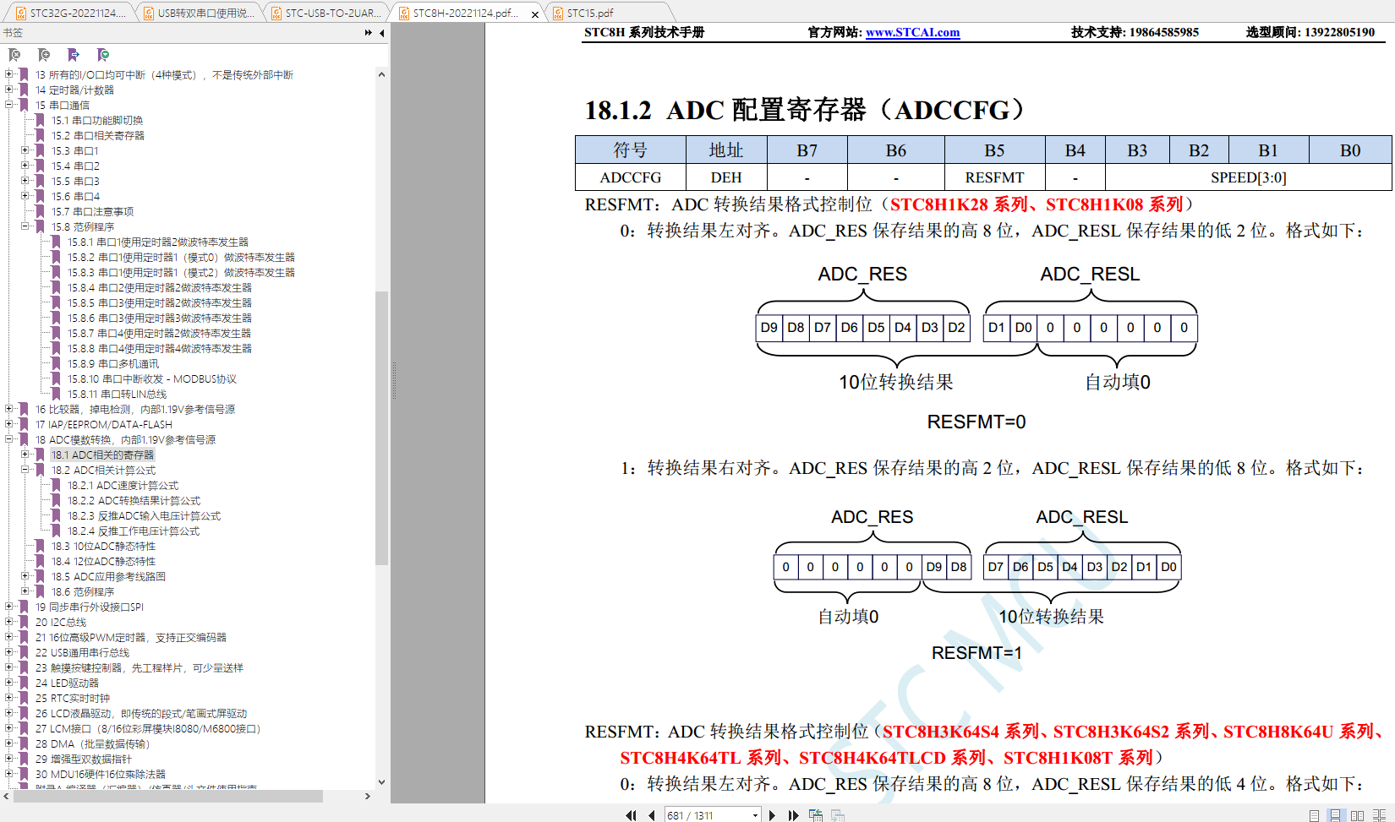Enable continuous page view mode
Screen dimensions: 1395x822
(1335, 815)
